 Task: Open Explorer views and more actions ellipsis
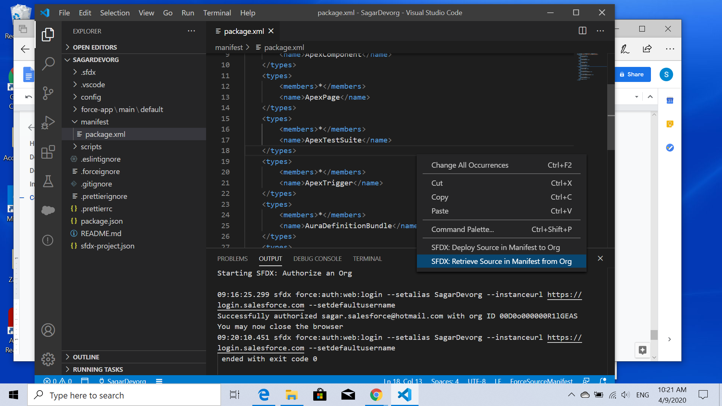pyautogui.click(x=191, y=31)
